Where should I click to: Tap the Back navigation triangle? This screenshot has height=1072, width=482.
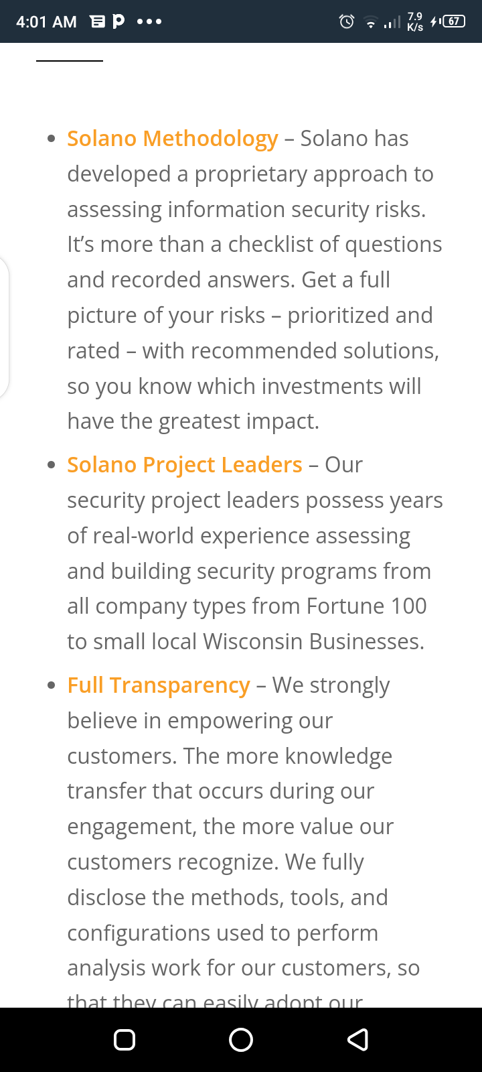[358, 1039]
